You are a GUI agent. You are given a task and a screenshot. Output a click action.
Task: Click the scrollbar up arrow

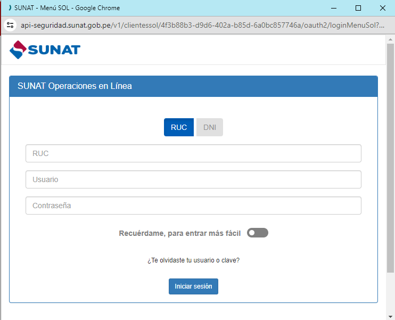(390, 39)
